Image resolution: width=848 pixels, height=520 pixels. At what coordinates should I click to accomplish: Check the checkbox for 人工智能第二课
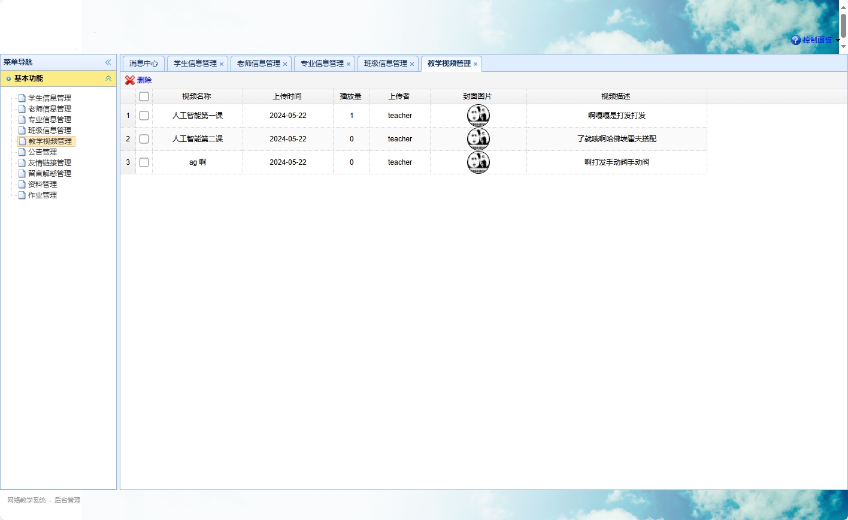pyautogui.click(x=144, y=138)
